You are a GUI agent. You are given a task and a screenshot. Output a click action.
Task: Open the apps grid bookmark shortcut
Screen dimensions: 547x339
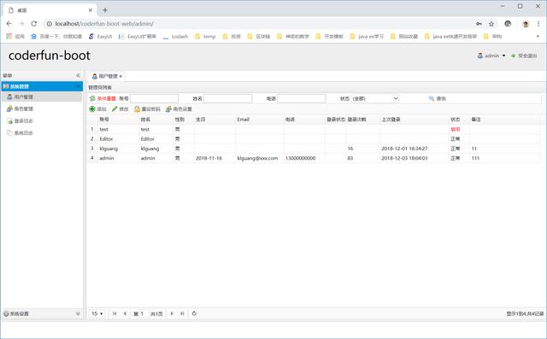(x=15, y=36)
